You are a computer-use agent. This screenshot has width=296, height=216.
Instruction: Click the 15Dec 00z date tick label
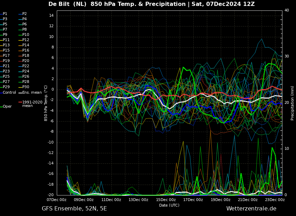point(166,200)
